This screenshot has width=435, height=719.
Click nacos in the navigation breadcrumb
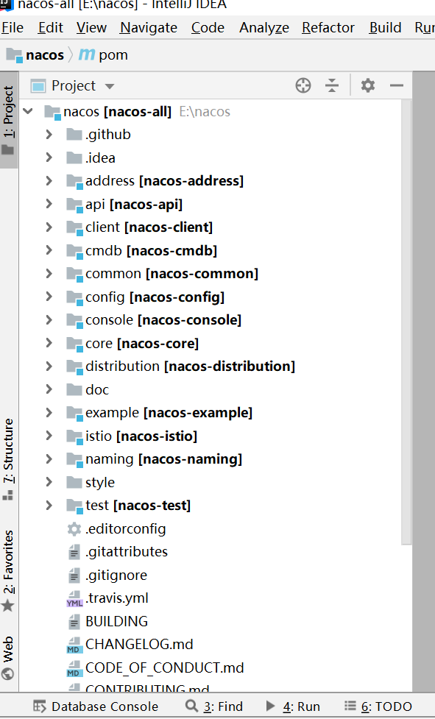point(44,55)
